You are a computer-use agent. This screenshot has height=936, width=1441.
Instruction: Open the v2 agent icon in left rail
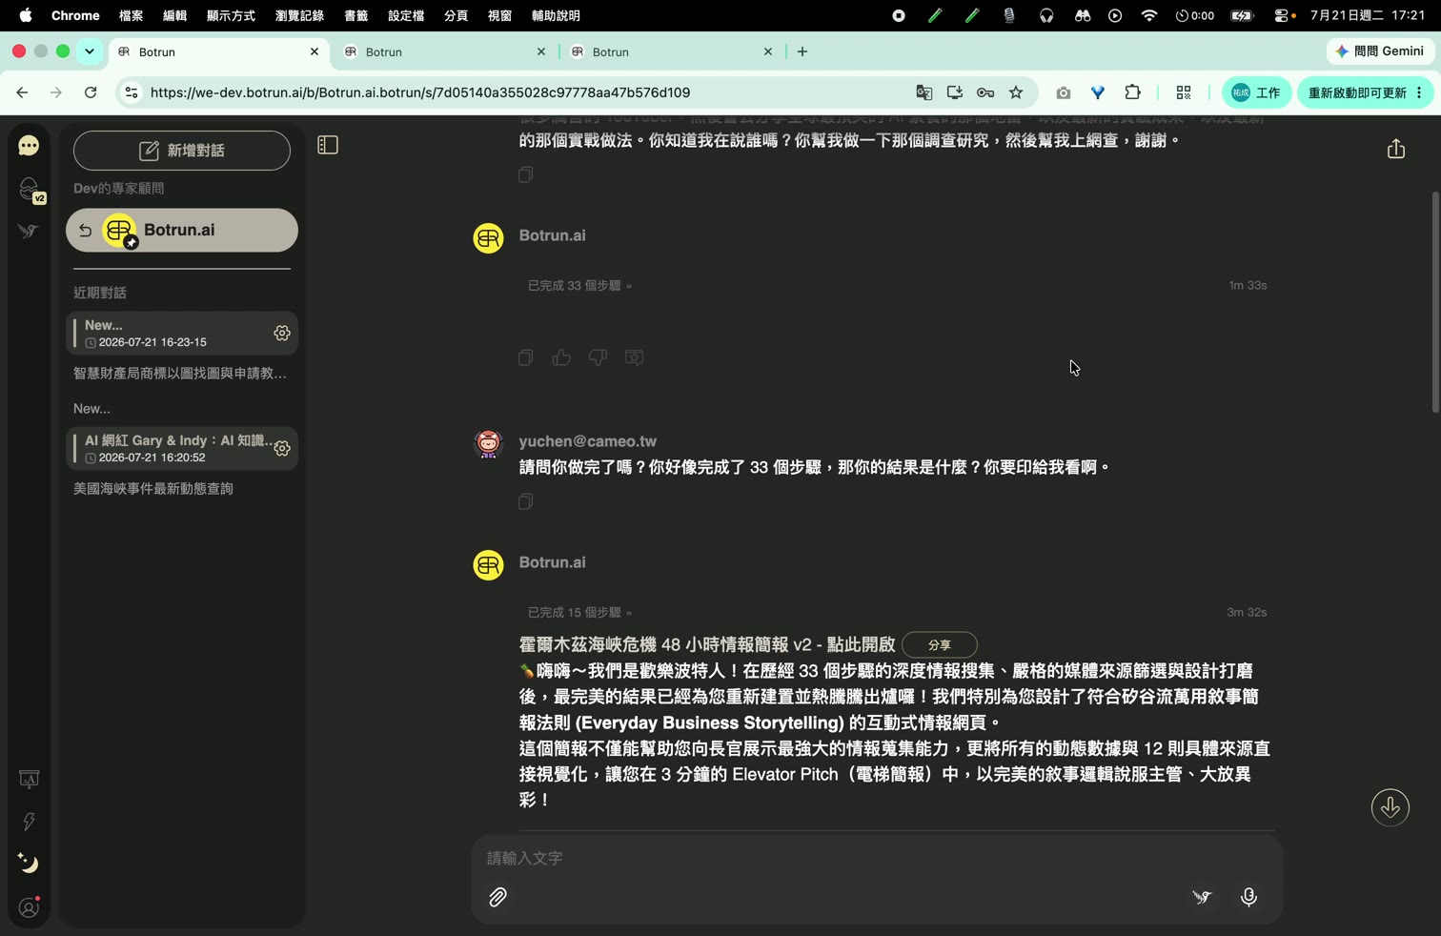(x=30, y=190)
